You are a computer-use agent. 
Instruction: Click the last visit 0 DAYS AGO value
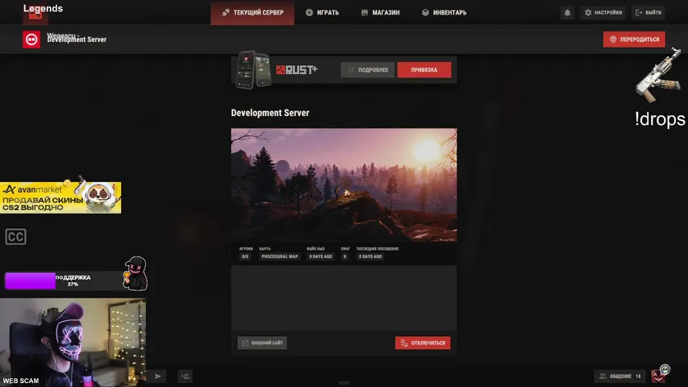pos(370,256)
